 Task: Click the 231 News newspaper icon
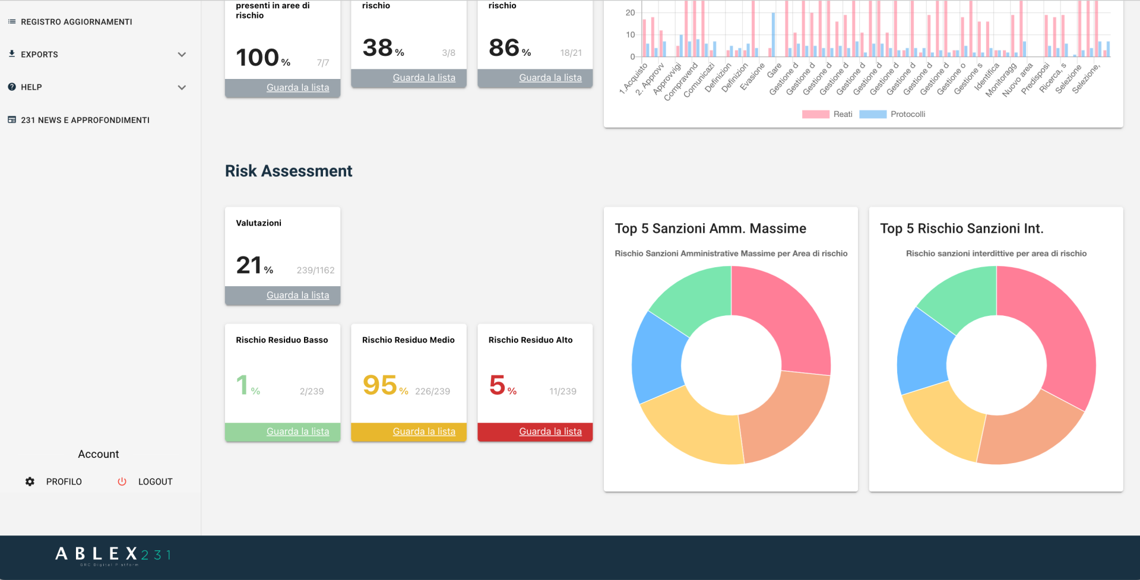(12, 120)
